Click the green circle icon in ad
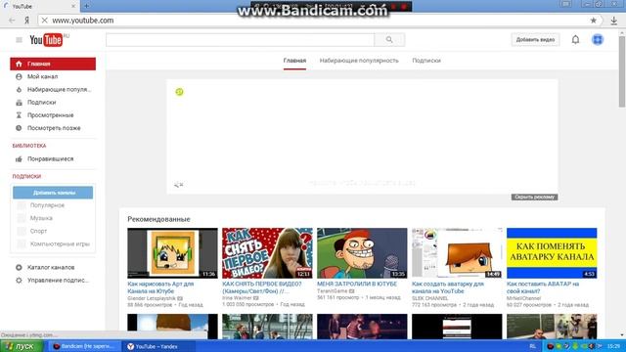Image resolution: width=626 pixels, height=352 pixels. (x=179, y=92)
